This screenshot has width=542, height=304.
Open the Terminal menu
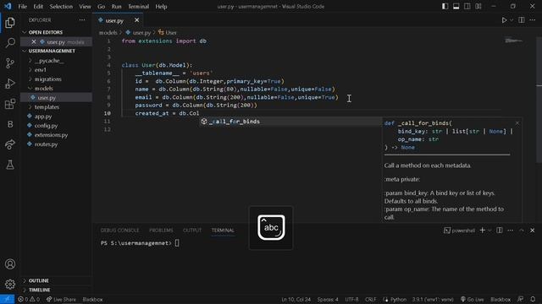coord(138,7)
